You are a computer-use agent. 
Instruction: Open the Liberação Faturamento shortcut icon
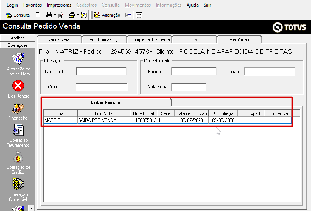18,130
